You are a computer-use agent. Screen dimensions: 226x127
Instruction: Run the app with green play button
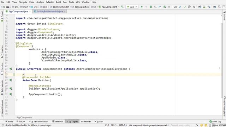click(x=142, y=7)
